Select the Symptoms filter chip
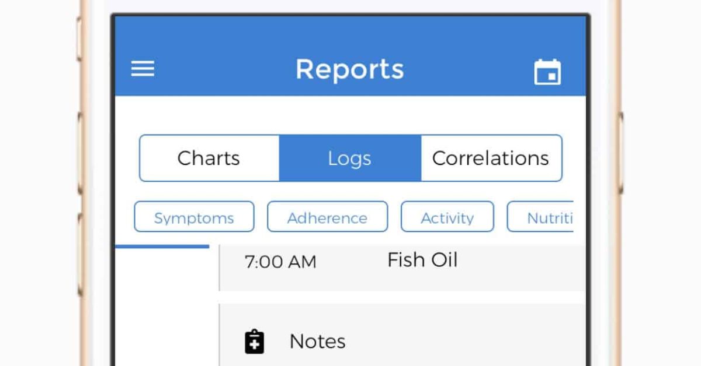The width and height of the screenshot is (701, 366). [194, 217]
